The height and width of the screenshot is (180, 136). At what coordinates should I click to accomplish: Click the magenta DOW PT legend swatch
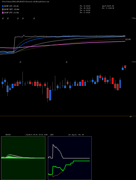(3, 13)
